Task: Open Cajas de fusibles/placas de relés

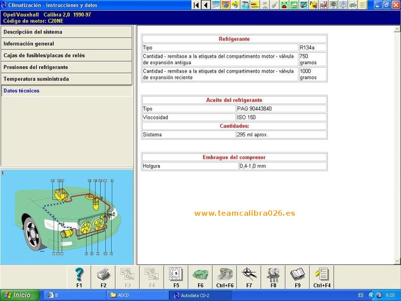Action: coord(66,55)
